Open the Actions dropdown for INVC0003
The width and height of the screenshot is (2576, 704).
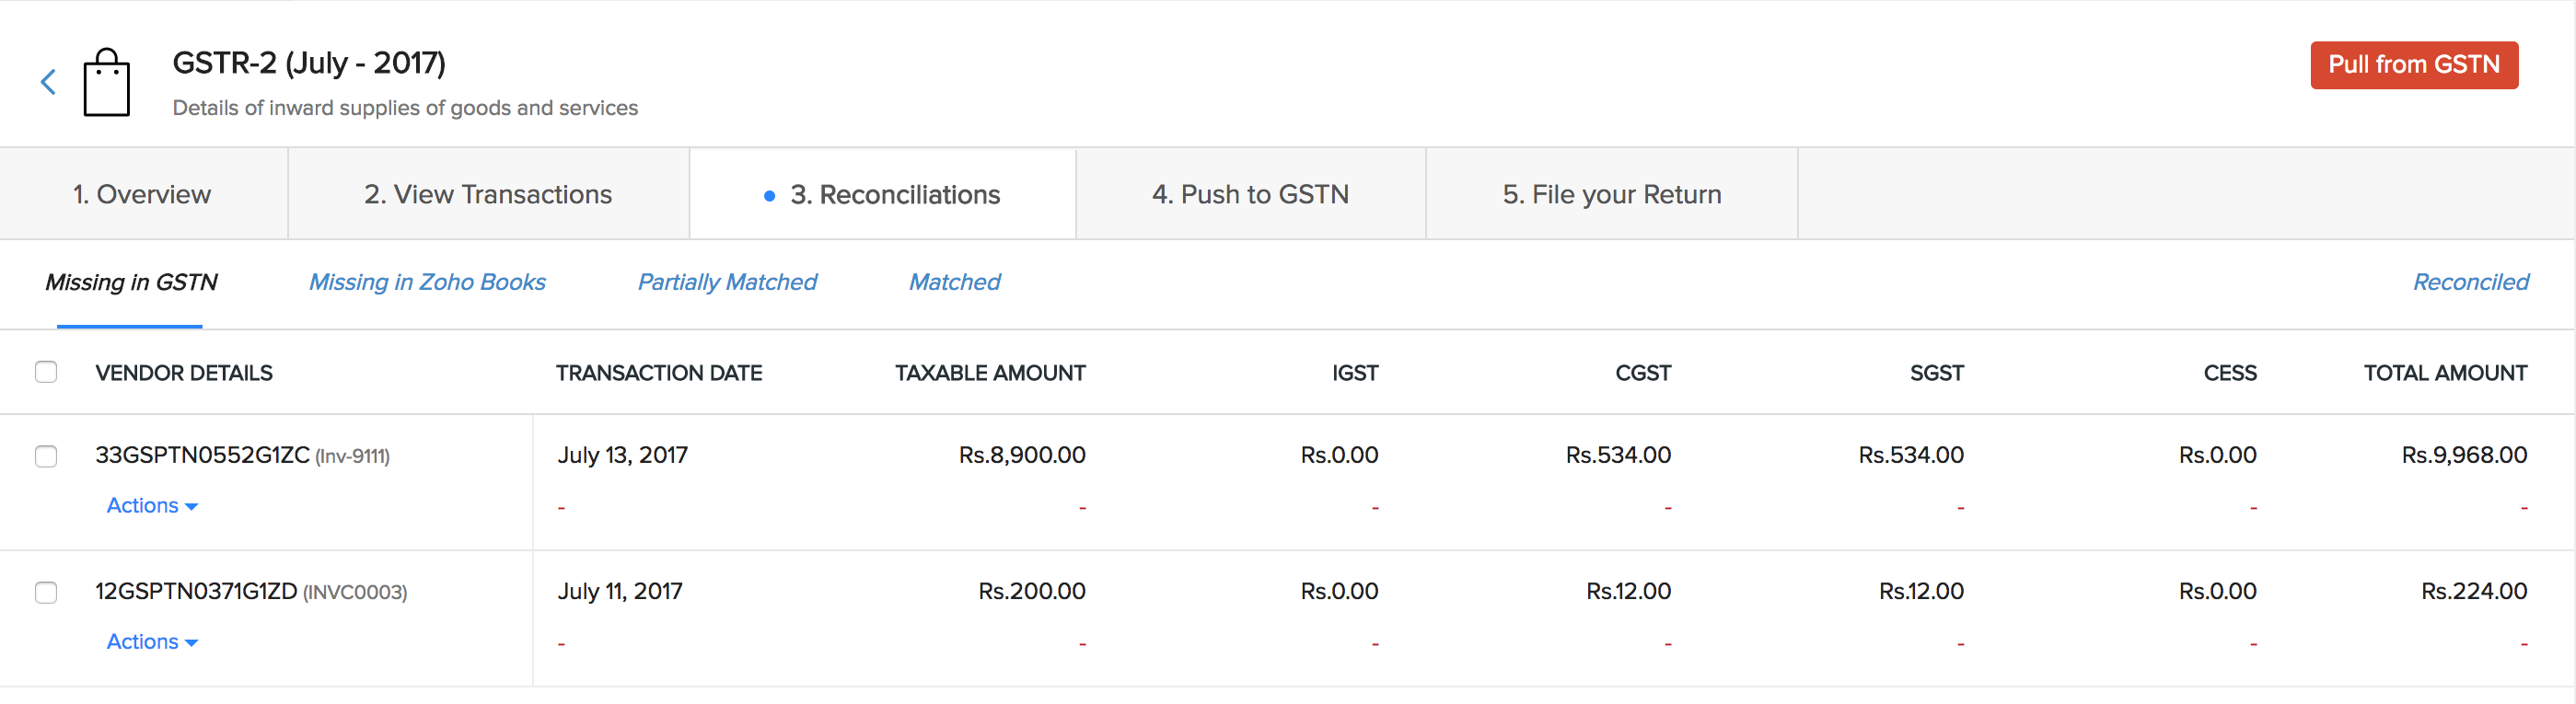pyautogui.click(x=151, y=641)
